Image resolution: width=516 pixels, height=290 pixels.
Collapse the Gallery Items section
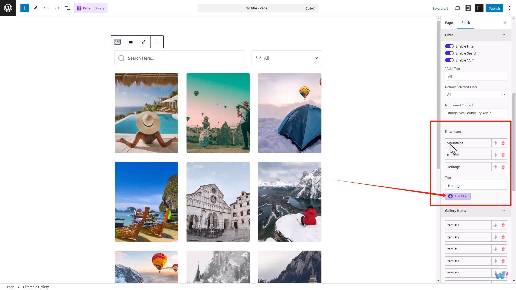pyautogui.click(x=504, y=211)
